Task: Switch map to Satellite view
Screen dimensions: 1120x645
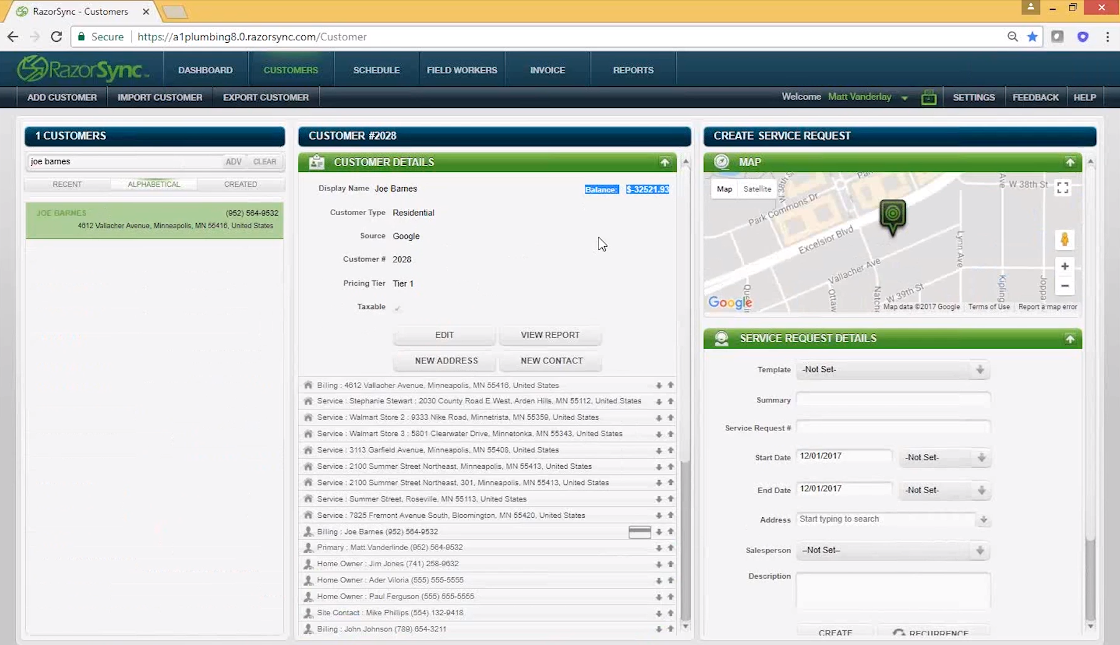Action: click(757, 189)
